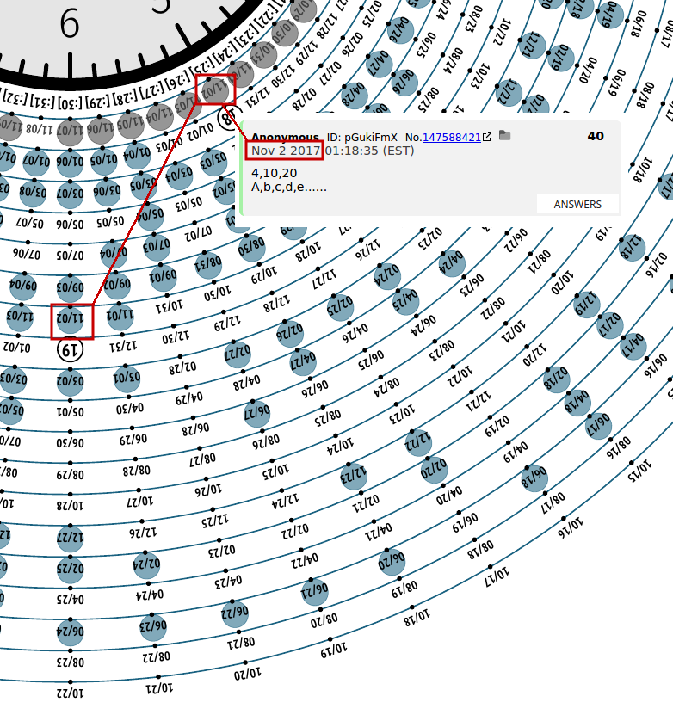Click the clock face numeral 6

click(70, 24)
